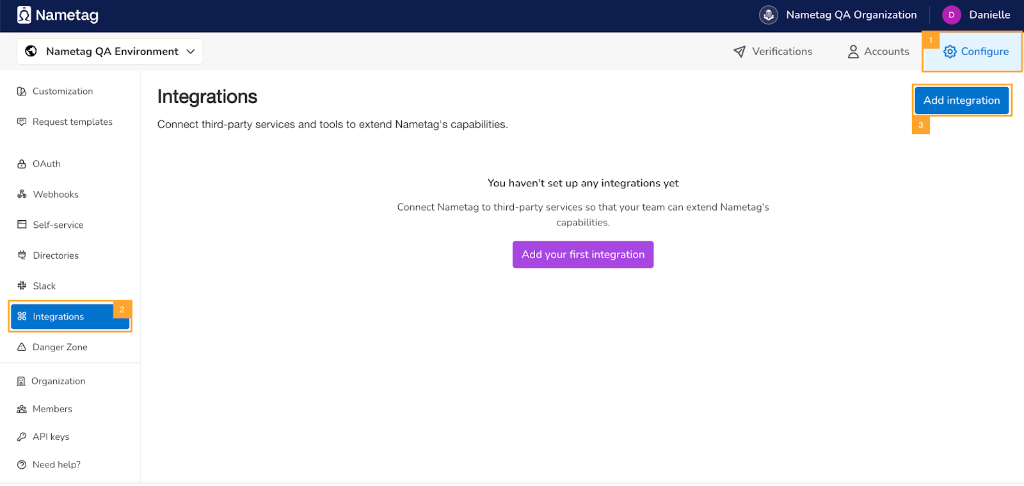The width and height of the screenshot is (1024, 486).
Task: Click the Webhooks icon in sidebar
Action: coord(22,194)
